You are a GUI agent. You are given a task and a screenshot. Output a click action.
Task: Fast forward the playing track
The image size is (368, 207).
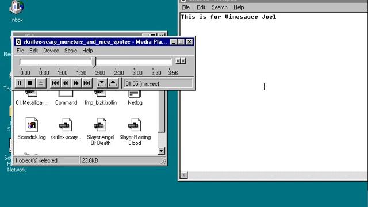point(76,83)
